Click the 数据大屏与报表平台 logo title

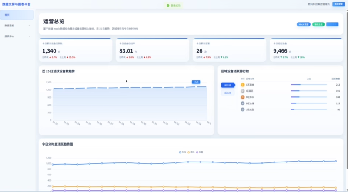(x=17, y=4)
